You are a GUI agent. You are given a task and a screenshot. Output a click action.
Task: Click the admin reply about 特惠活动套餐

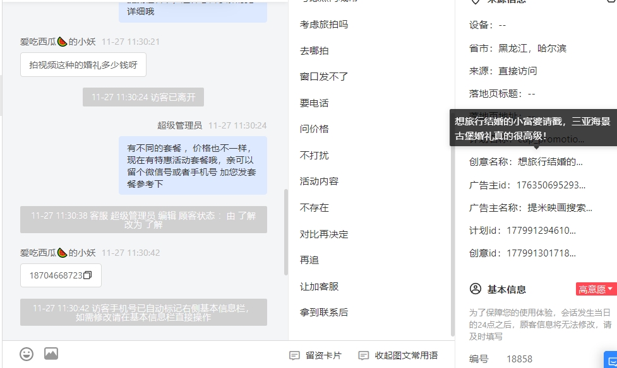pyautogui.click(x=193, y=165)
